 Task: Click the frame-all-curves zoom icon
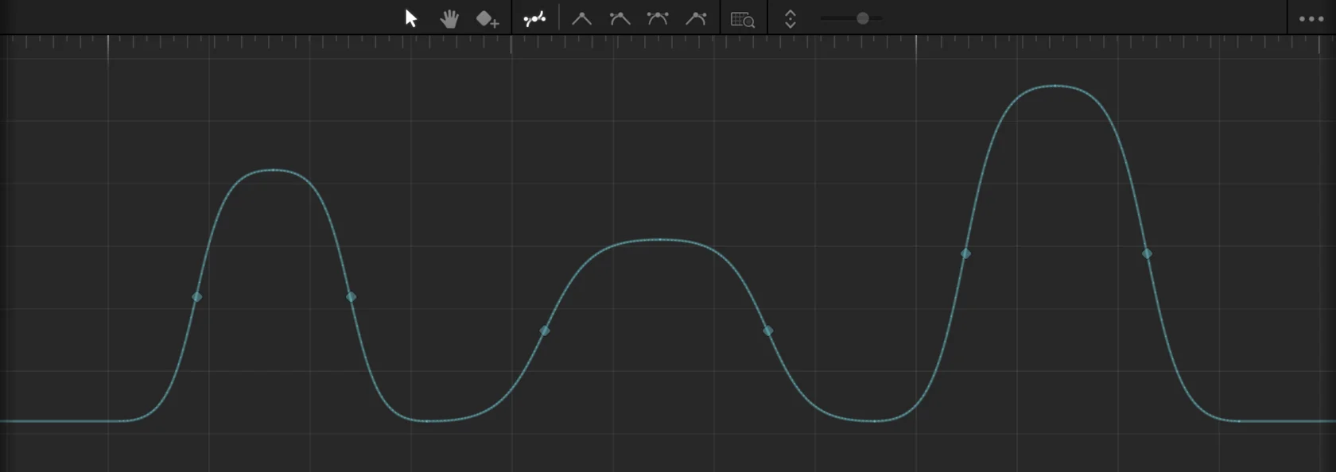pos(743,19)
